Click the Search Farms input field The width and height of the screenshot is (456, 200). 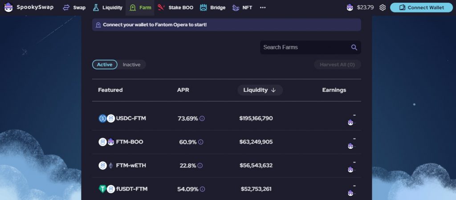coord(310,47)
